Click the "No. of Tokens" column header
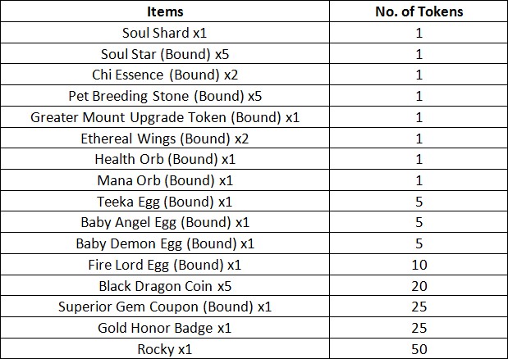 coord(419,11)
